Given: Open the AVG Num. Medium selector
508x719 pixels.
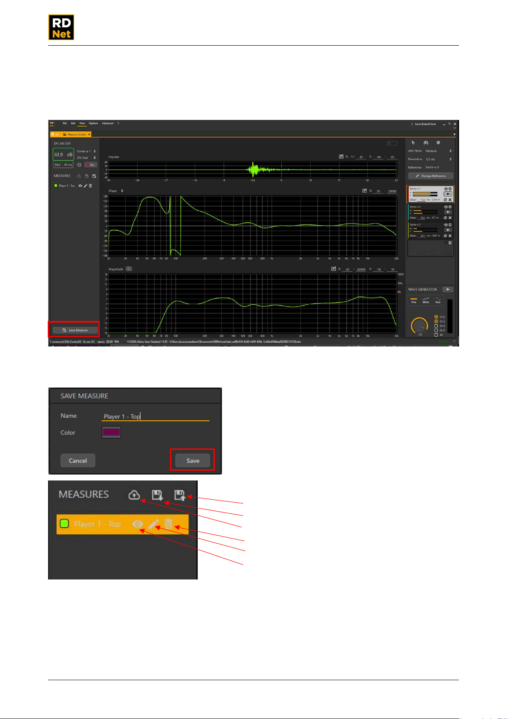Looking at the screenshot, I should pos(439,151).
